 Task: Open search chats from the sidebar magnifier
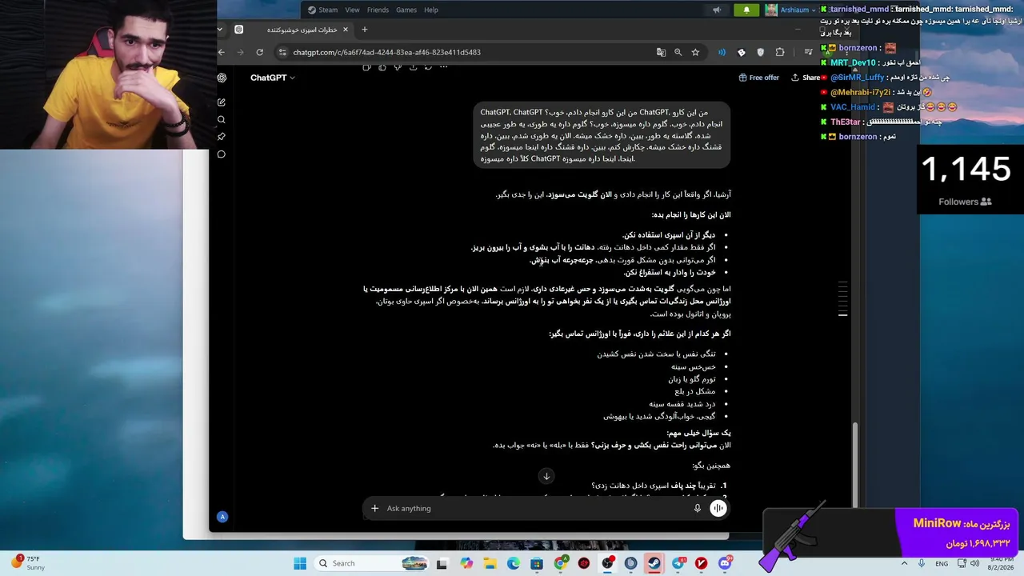pyautogui.click(x=222, y=120)
